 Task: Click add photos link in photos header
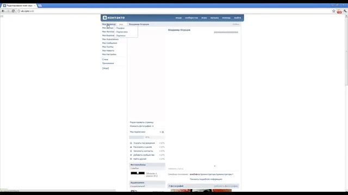point(226,186)
